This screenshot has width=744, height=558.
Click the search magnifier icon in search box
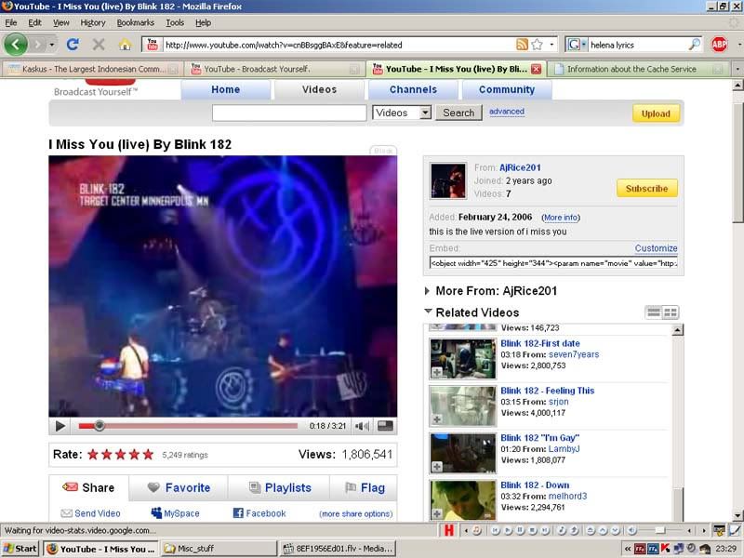click(694, 45)
